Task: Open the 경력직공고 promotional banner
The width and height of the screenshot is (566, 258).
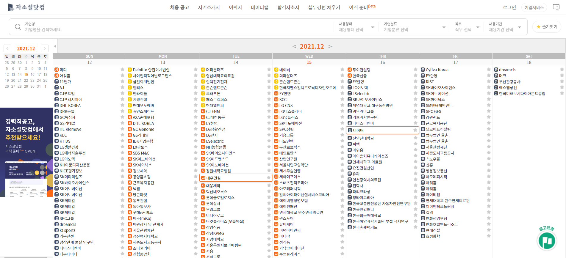Action: 26,152
